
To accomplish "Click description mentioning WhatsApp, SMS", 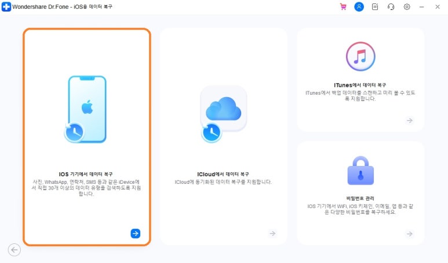I will (86, 188).
